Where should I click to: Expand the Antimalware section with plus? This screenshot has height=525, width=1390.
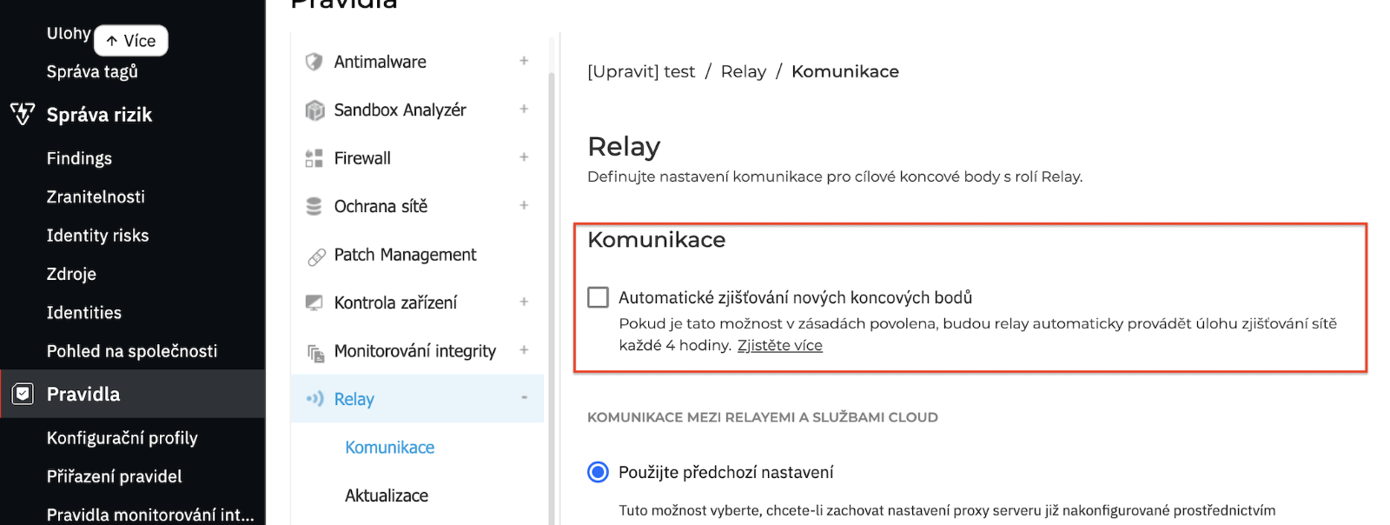click(524, 61)
